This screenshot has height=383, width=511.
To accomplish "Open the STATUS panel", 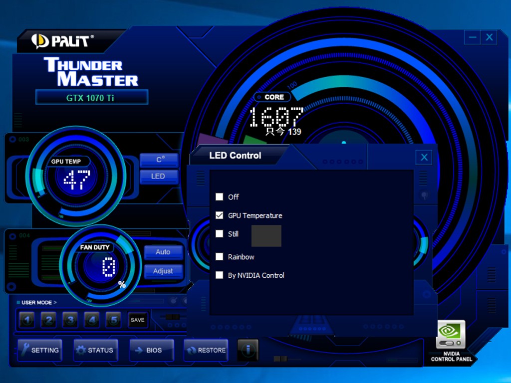I will click(96, 350).
